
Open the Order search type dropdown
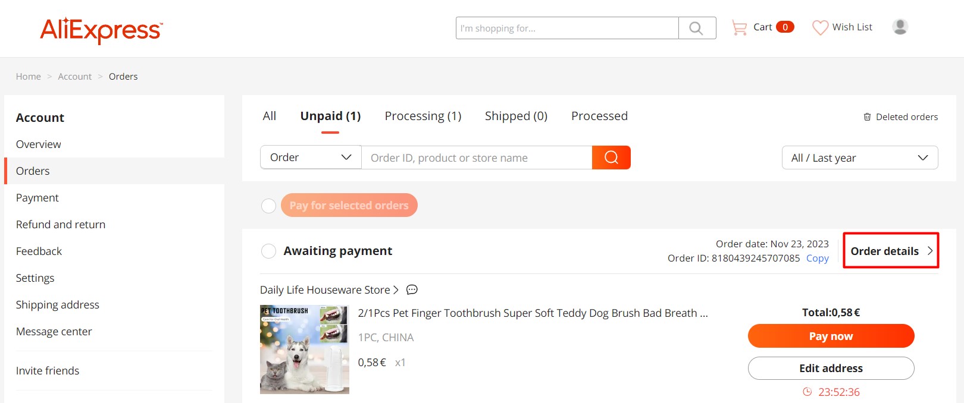tap(310, 157)
